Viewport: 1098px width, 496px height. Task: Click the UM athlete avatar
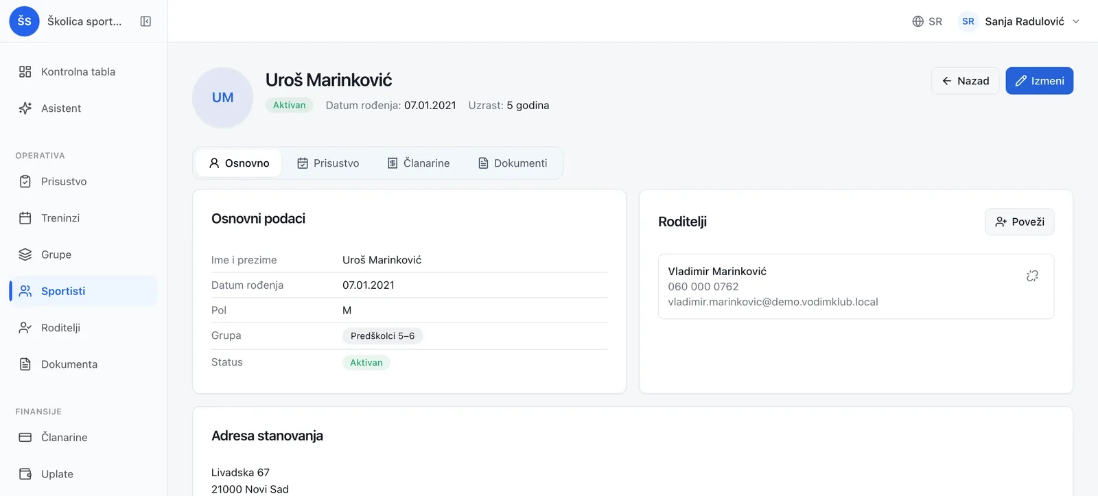pos(223,97)
